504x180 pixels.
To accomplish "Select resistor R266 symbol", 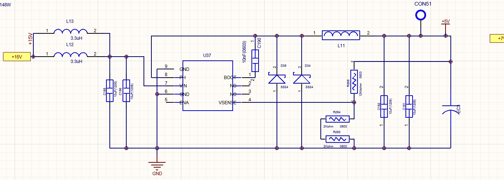I will pyautogui.click(x=354, y=81).
